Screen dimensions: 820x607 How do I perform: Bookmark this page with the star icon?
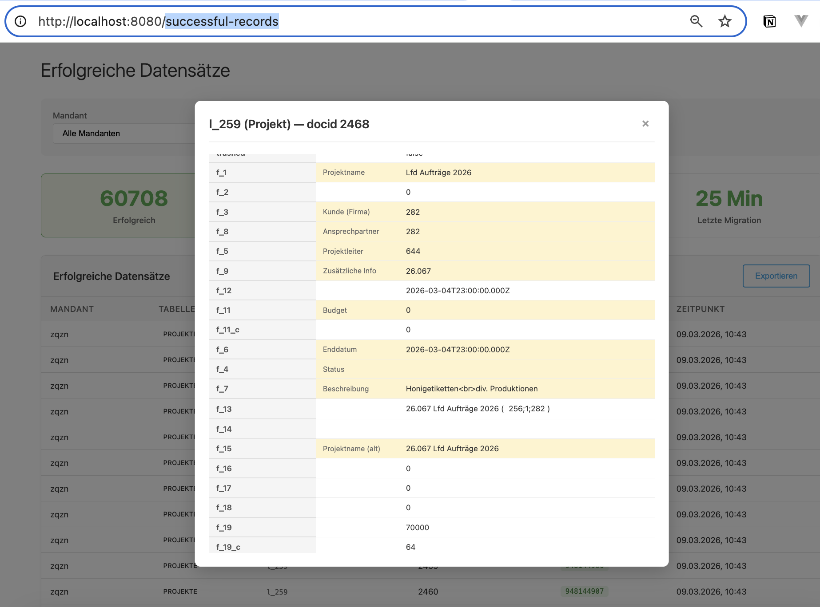pos(724,21)
